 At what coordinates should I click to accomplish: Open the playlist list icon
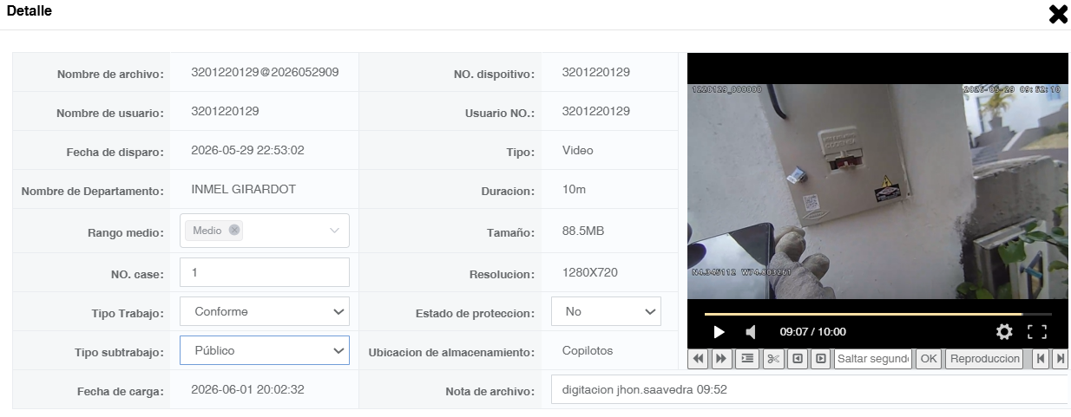click(x=746, y=359)
